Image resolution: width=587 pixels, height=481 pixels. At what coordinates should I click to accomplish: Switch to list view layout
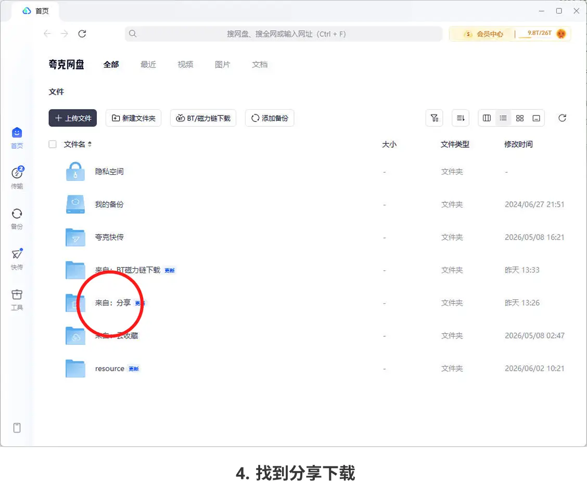(x=503, y=118)
